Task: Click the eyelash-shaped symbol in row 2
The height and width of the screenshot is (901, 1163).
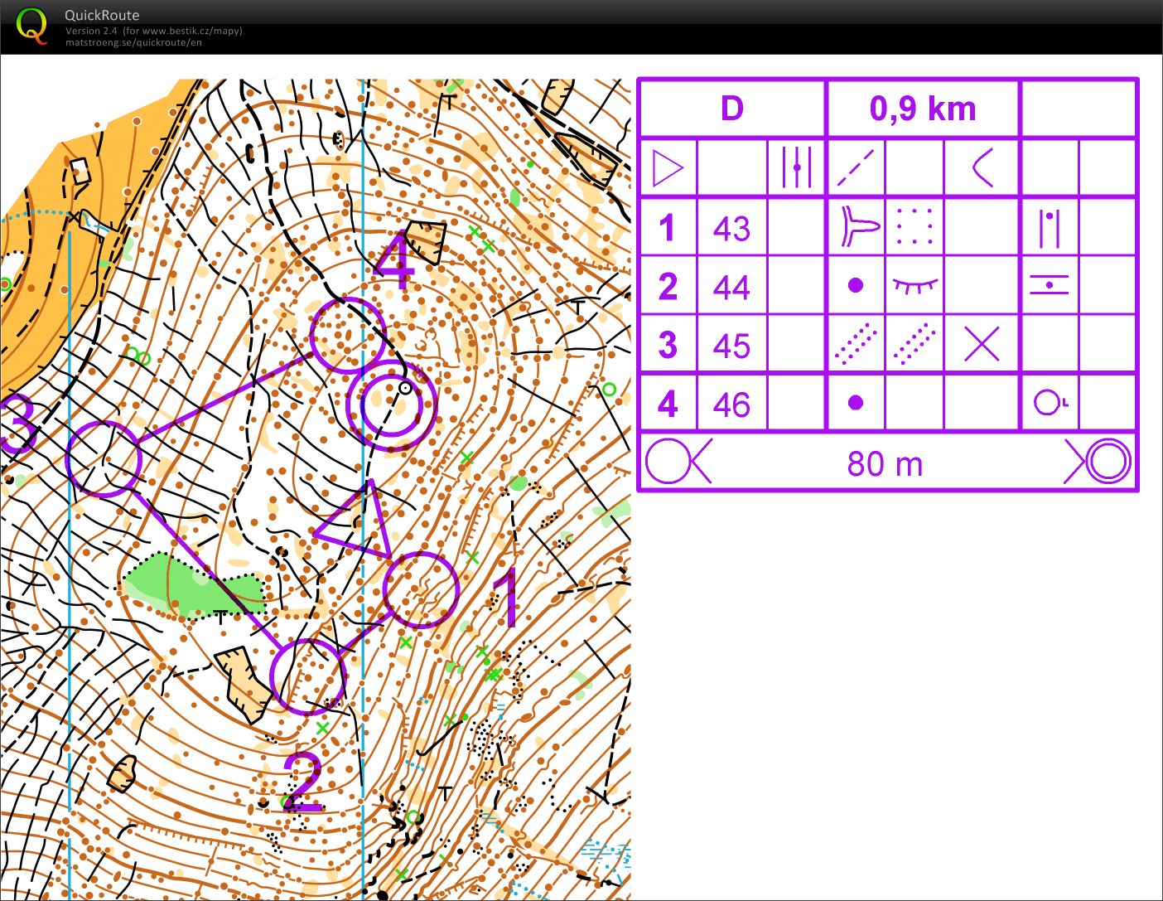Action: [914, 286]
